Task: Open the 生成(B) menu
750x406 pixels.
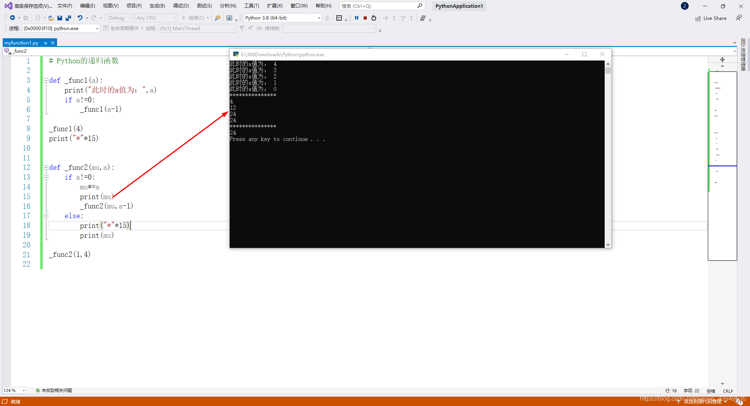Action: (x=157, y=6)
